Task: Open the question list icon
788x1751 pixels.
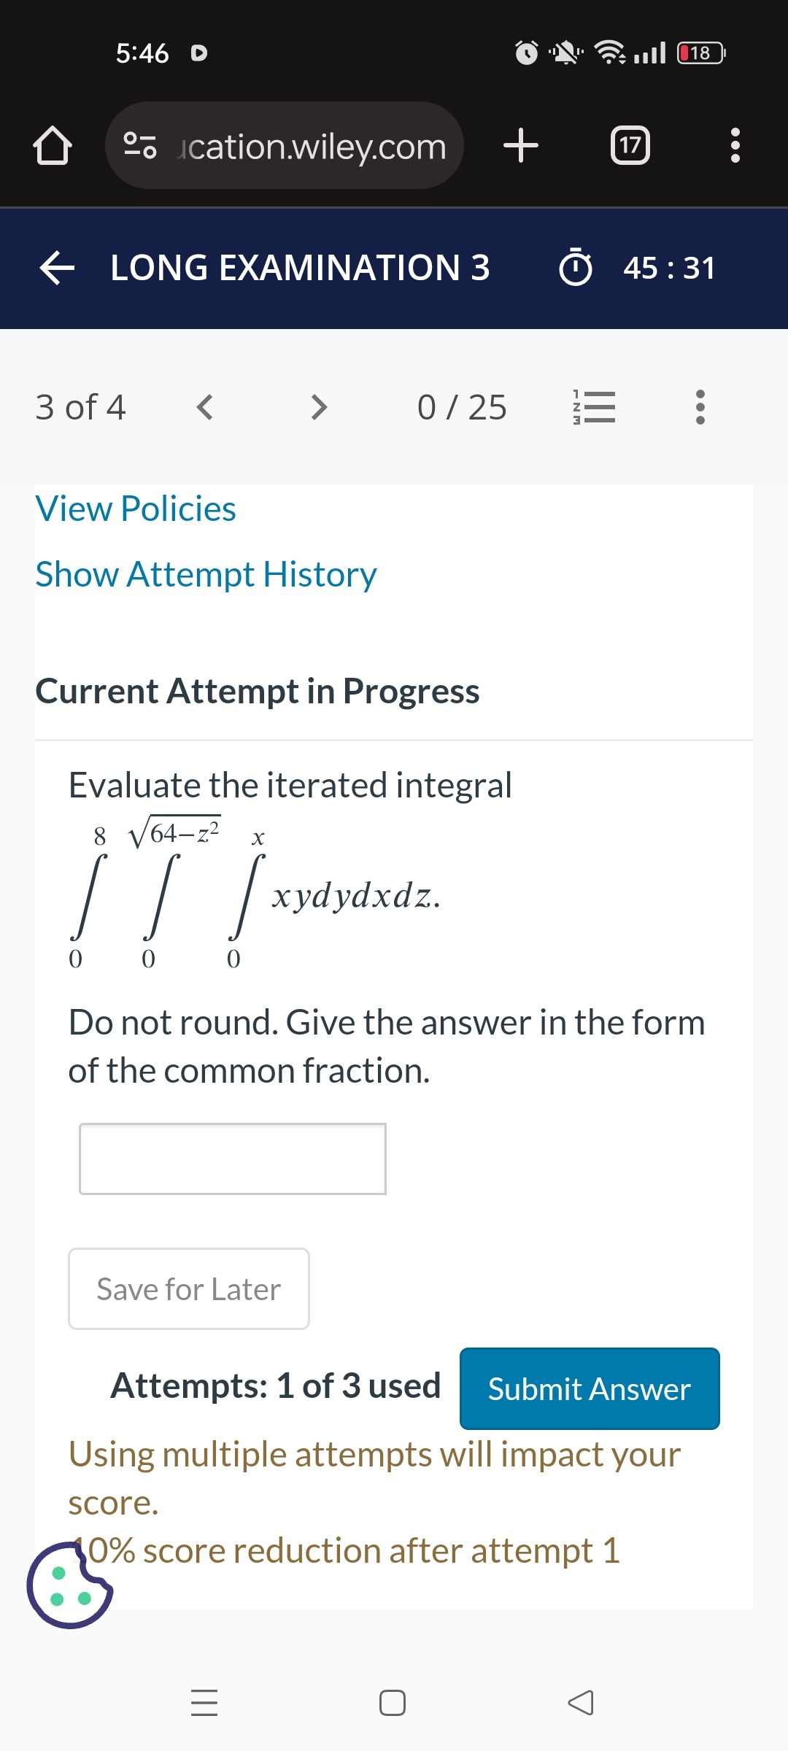Action: (x=594, y=407)
